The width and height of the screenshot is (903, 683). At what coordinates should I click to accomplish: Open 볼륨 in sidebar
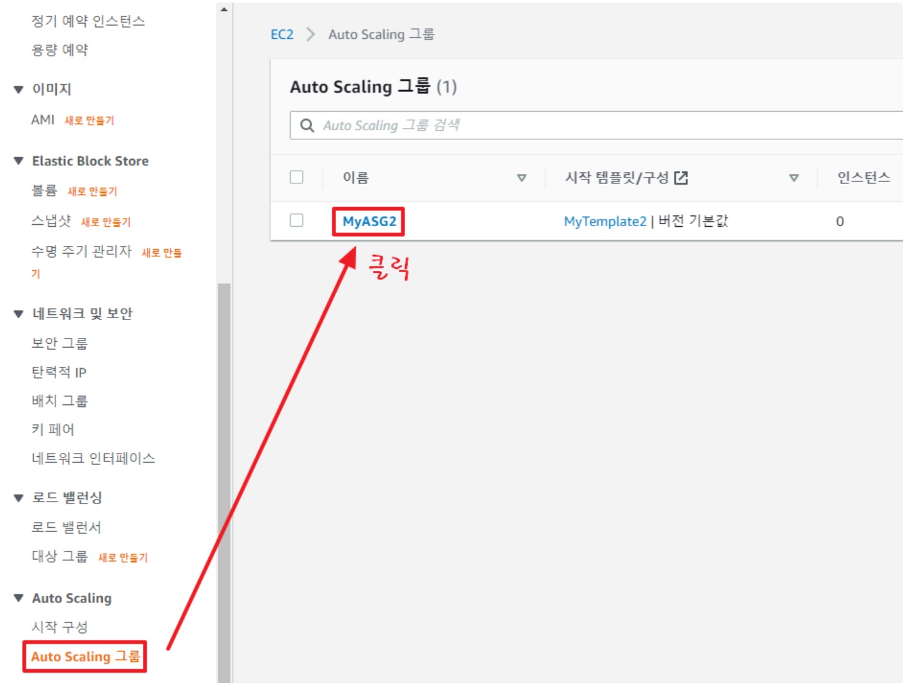click(x=44, y=190)
